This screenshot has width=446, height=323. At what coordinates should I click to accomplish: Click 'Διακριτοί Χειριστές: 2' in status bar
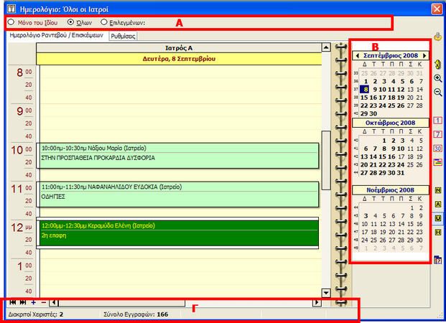point(36,314)
